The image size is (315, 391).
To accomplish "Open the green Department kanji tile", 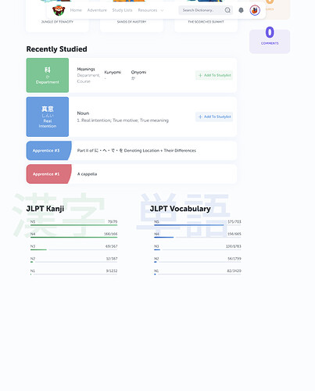I will (x=48, y=75).
